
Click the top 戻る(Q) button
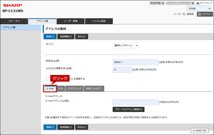click(x=82, y=37)
